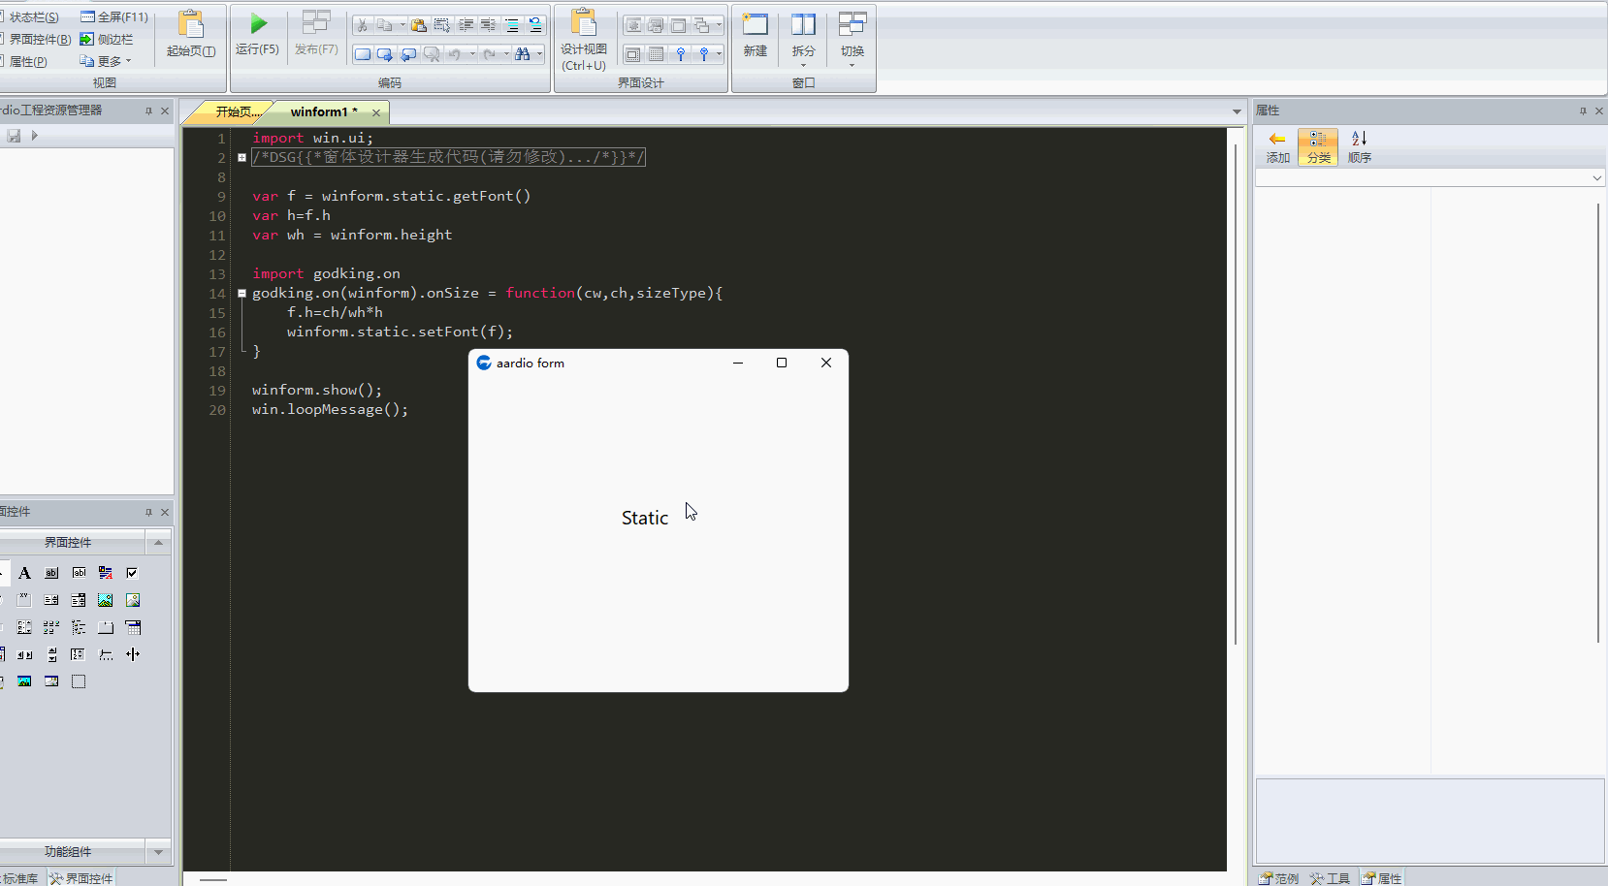Click the 添加 yellow arrow icon

pos(1277,146)
